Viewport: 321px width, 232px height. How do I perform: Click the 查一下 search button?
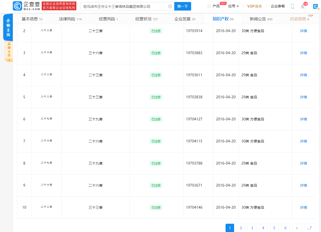183,6
